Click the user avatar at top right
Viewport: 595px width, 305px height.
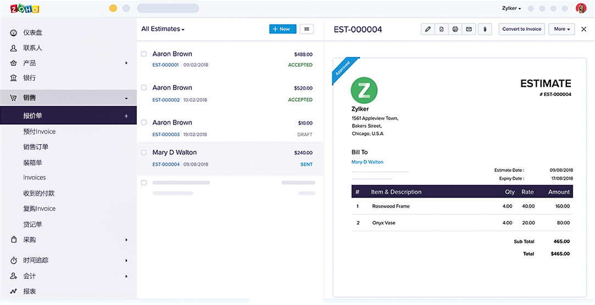[x=581, y=8]
